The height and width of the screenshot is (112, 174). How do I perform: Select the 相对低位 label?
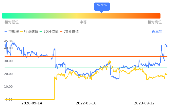[12, 22]
